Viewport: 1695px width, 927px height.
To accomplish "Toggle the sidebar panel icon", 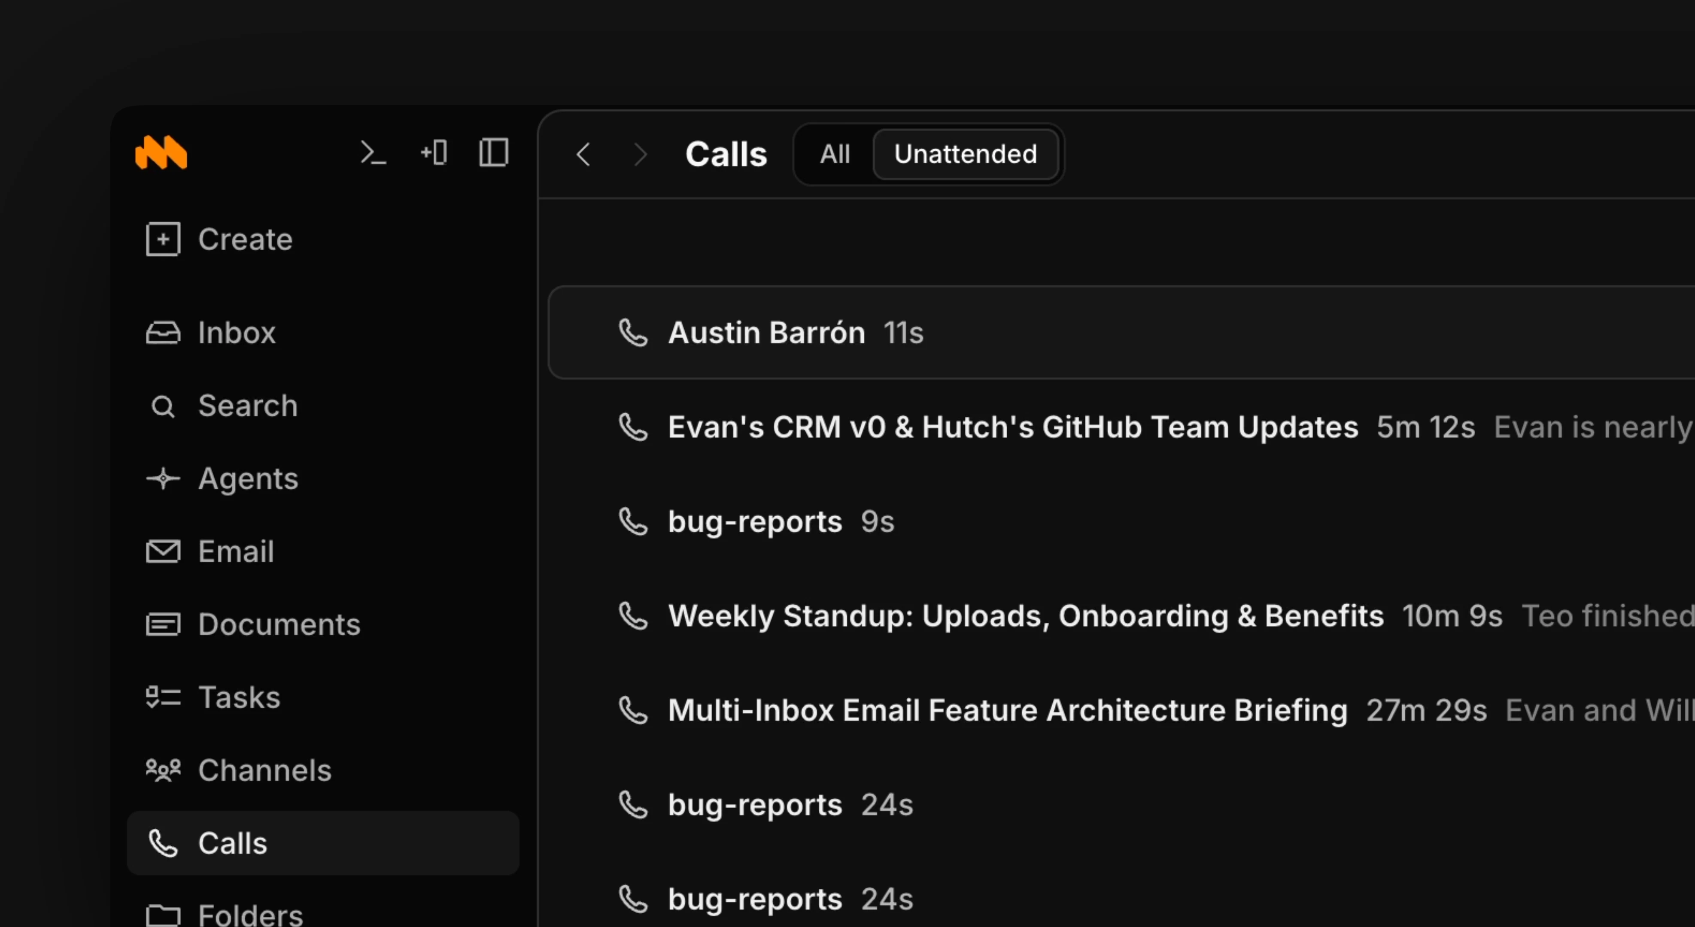I will (493, 153).
